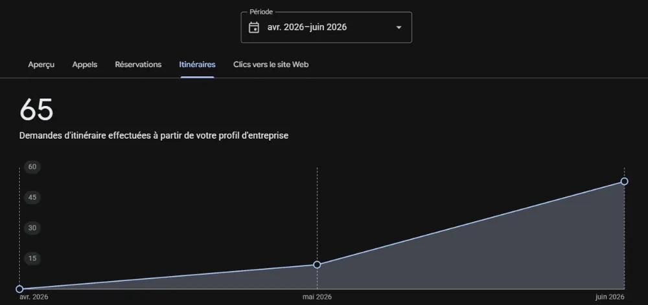Click the '30' y-axis label
This screenshot has height=305, width=648.
point(32,228)
